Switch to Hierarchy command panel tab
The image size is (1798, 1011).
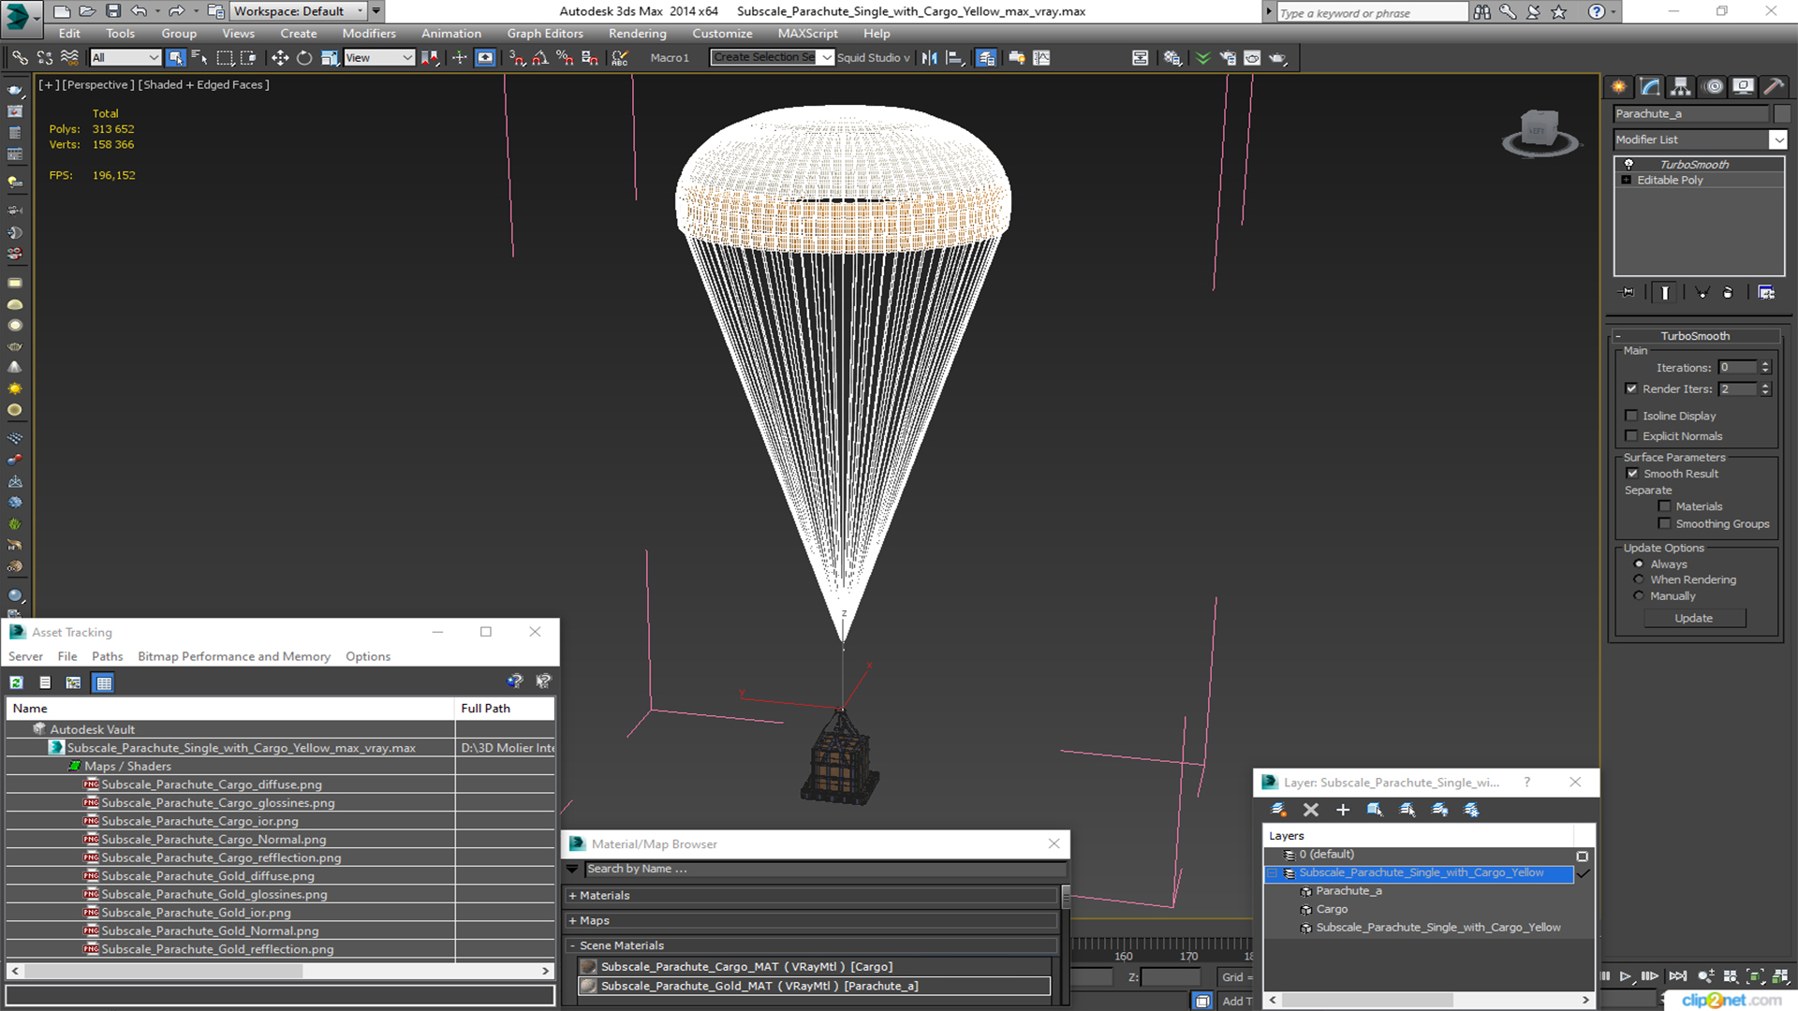pyautogui.click(x=1681, y=87)
